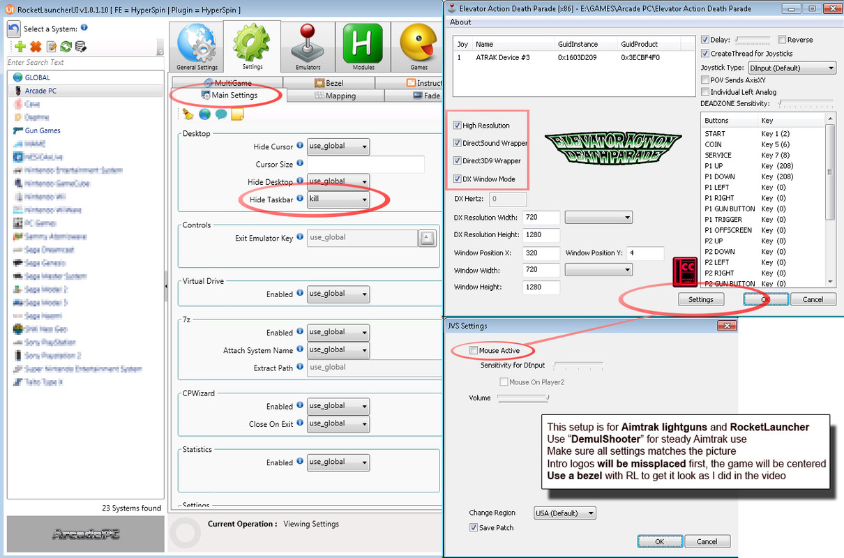Image resolution: width=844 pixels, height=558 pixels.
Task: Select the Main Settings tab
Action: click(x=229, y=95)
